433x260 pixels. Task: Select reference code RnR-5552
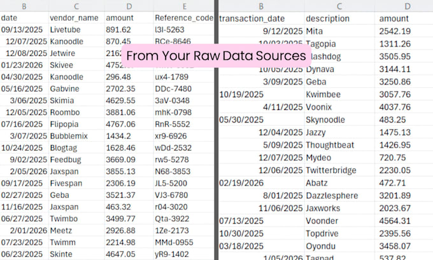(183, 125)
